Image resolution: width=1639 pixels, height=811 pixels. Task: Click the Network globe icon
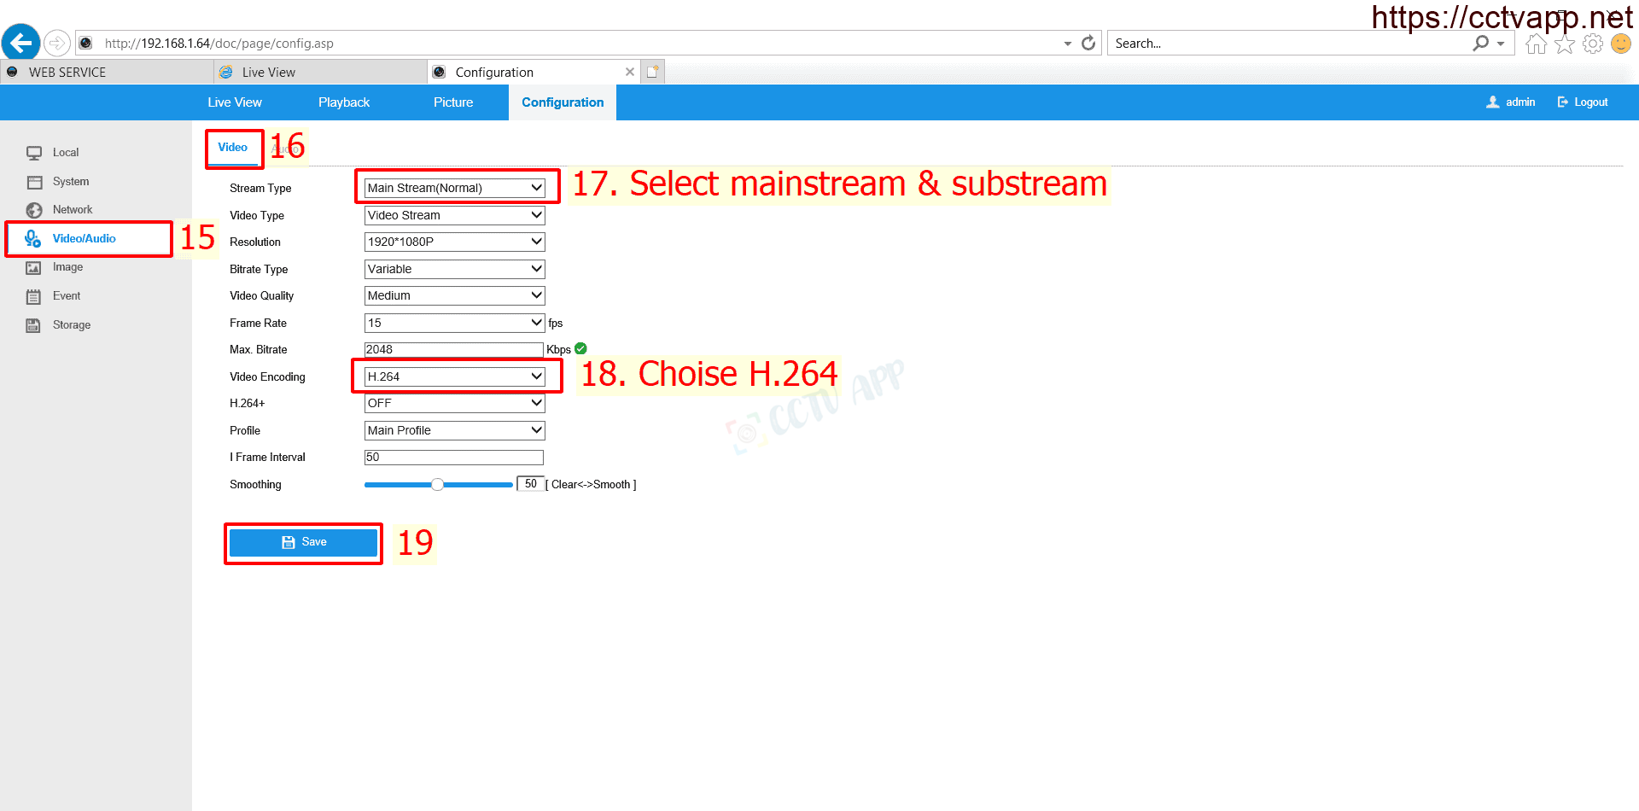pos(34,210)
